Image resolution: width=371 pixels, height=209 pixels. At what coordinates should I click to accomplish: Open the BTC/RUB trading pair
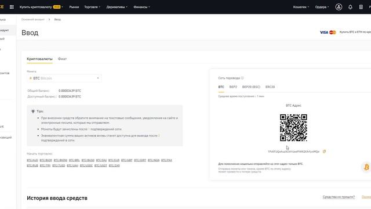point(32,165)
